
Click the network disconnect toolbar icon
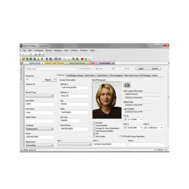73,59
